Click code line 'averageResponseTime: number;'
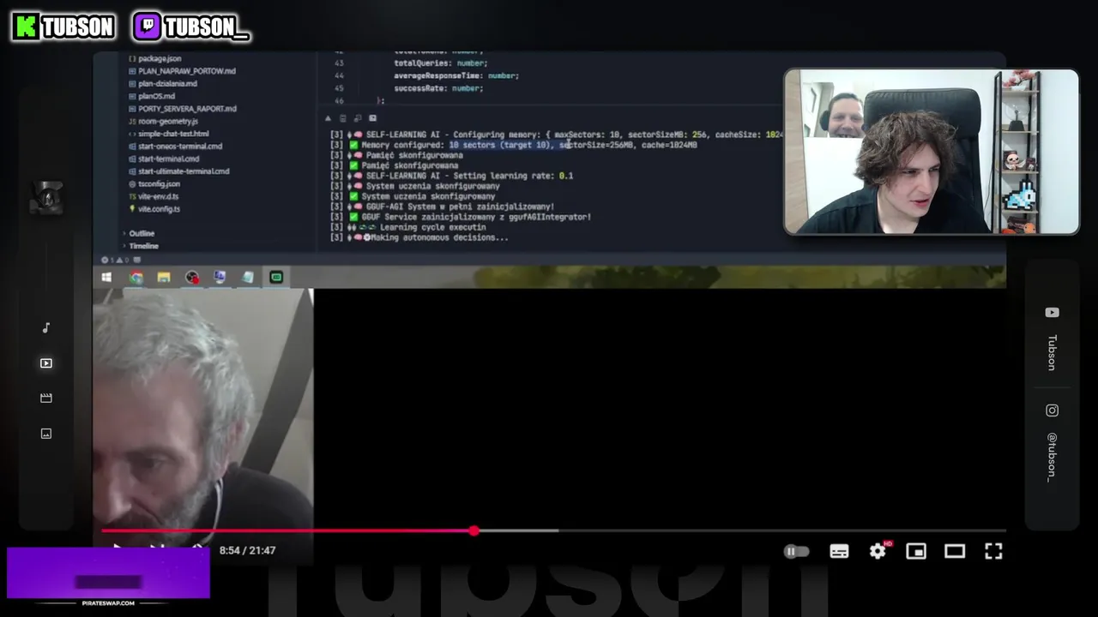The width and height of the screenshot is (1098, 617). click(x=456, y=75)
